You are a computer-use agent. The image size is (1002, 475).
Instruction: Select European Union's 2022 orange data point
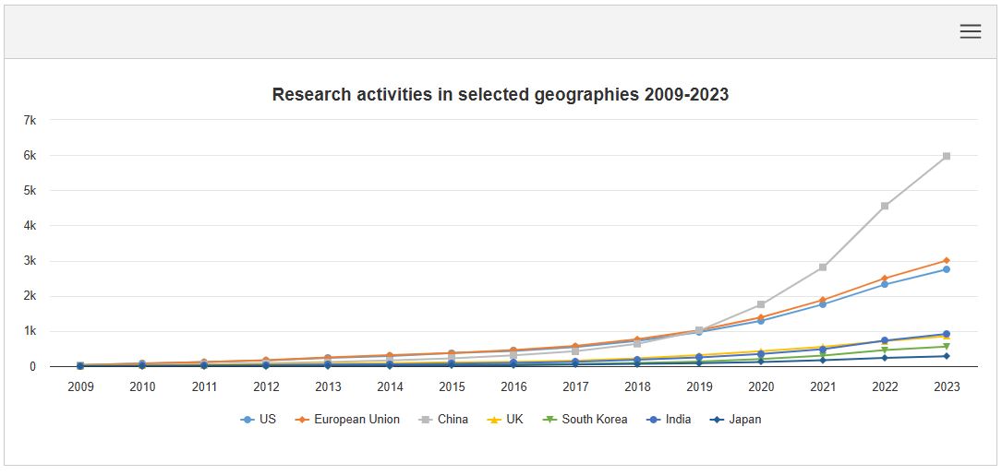coord(885,279)
